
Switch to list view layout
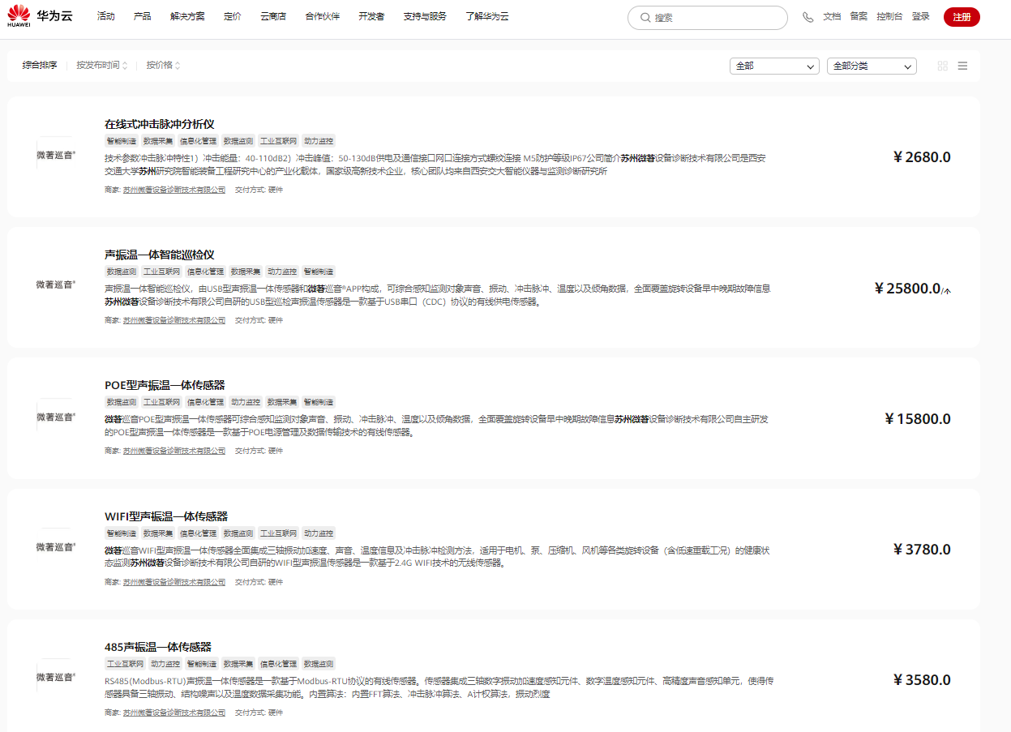point(962,66)
